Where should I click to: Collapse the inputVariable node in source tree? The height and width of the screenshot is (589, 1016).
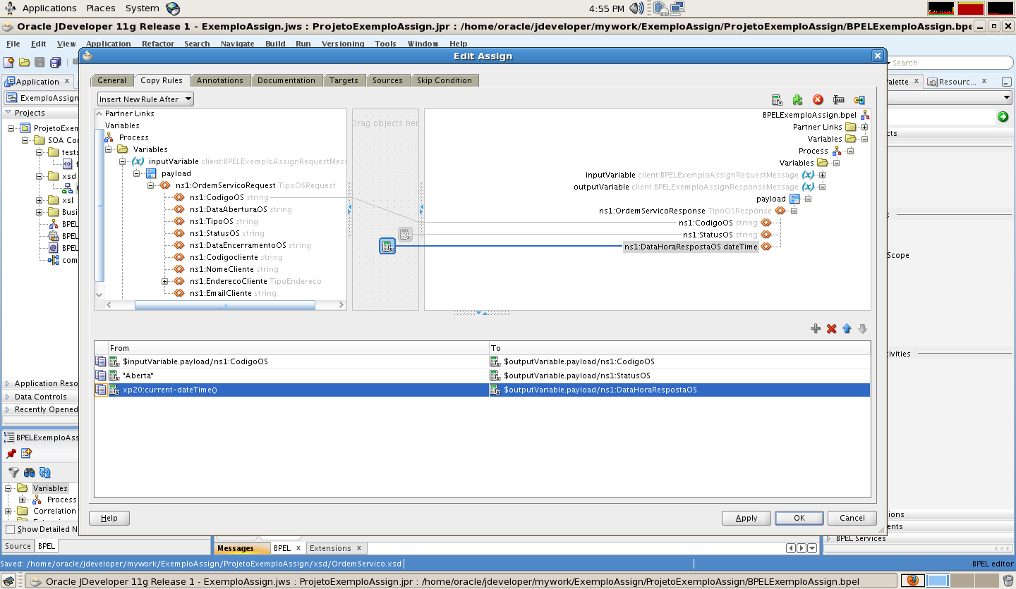point(123,161)
